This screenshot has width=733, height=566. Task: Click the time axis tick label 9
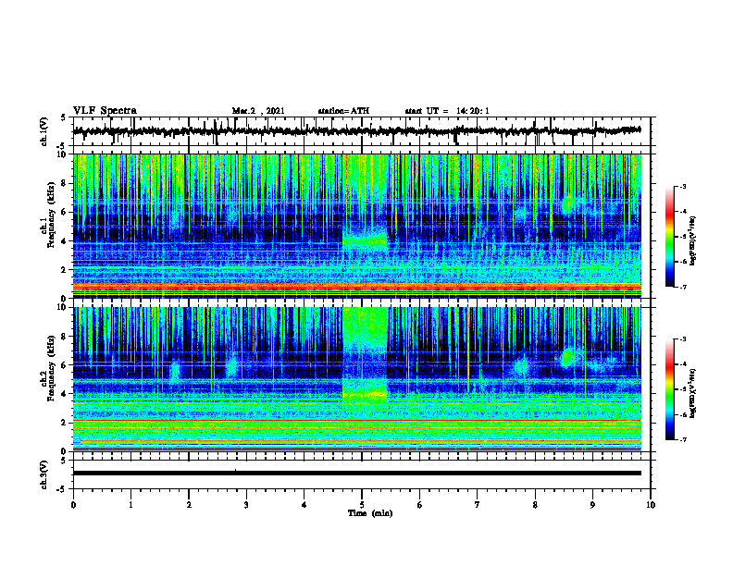point(592,505)
